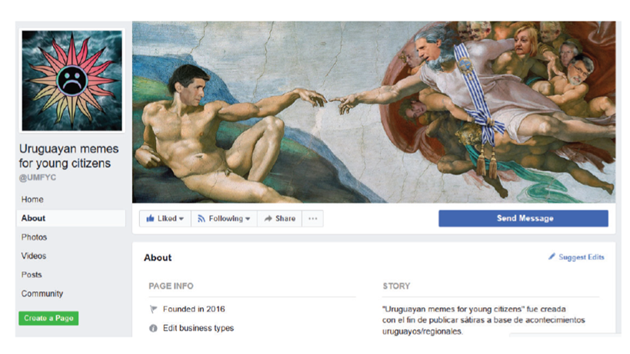Viewport: 630px width, 354px height.
Task: Click the Send Message button
Action: click(x=523, y=219)
